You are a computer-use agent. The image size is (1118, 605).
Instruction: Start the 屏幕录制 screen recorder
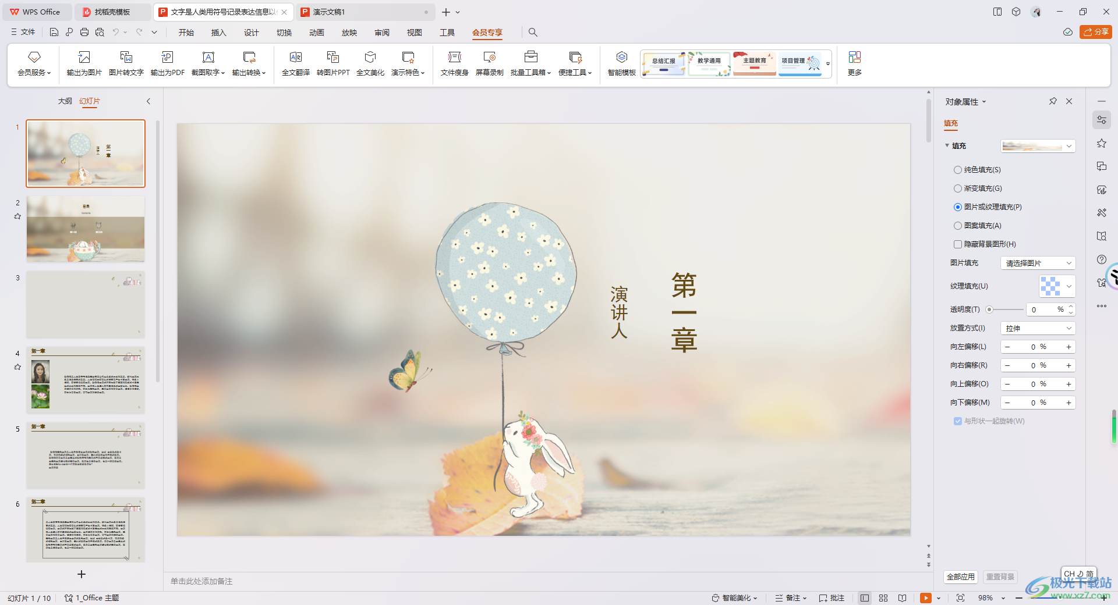[490, 63]
